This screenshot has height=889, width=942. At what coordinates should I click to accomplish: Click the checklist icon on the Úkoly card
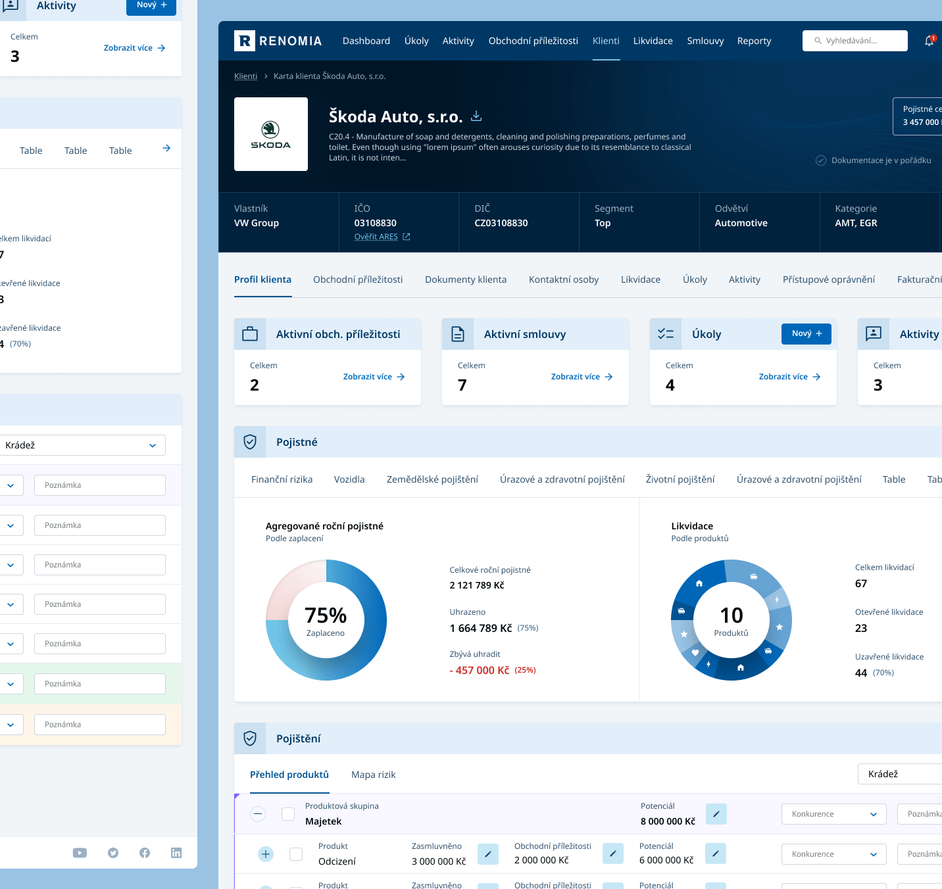coord(666,334)
